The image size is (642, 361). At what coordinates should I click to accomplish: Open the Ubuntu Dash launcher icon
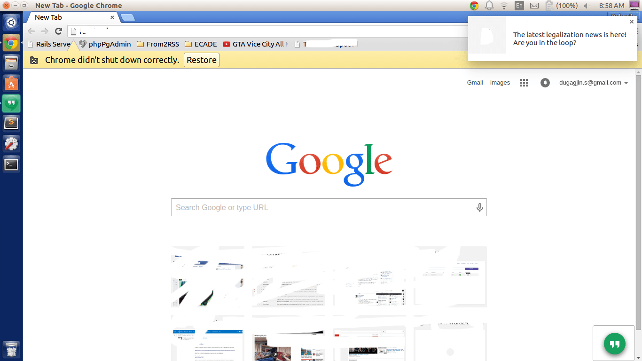pyautogui.click(x=11, y=23)
